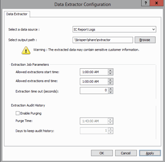Click the help question mark button

tap(146, 3)
